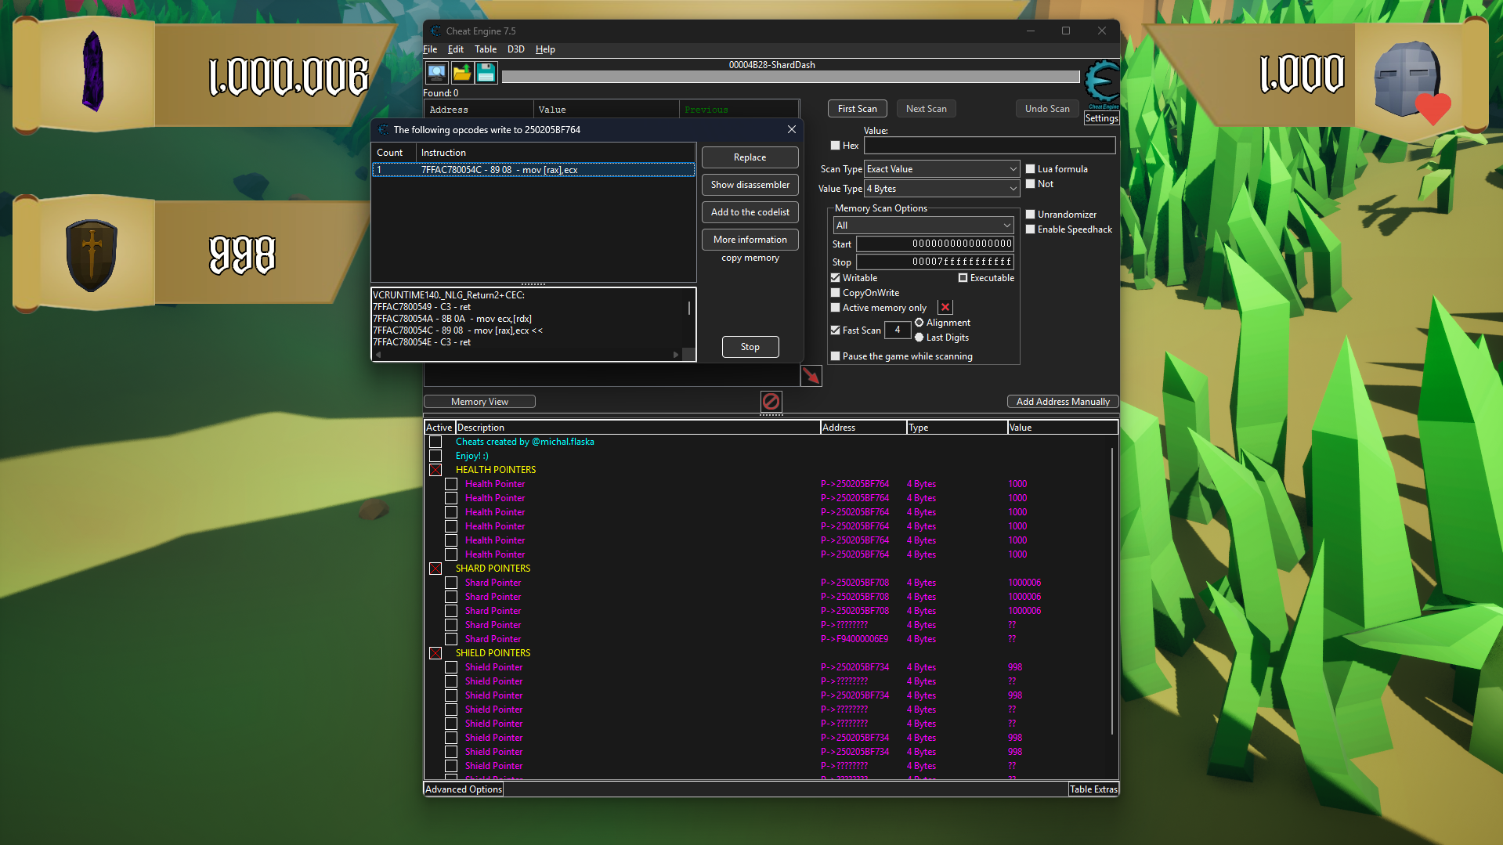The image size is (1503, 845).
Task: Click the Start address field
Action: 934,244
